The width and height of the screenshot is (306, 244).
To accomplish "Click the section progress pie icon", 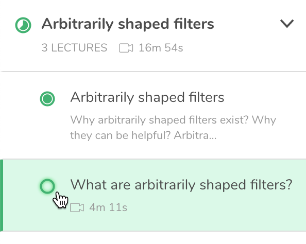I will pyautogui.click(x=23, y=25).
